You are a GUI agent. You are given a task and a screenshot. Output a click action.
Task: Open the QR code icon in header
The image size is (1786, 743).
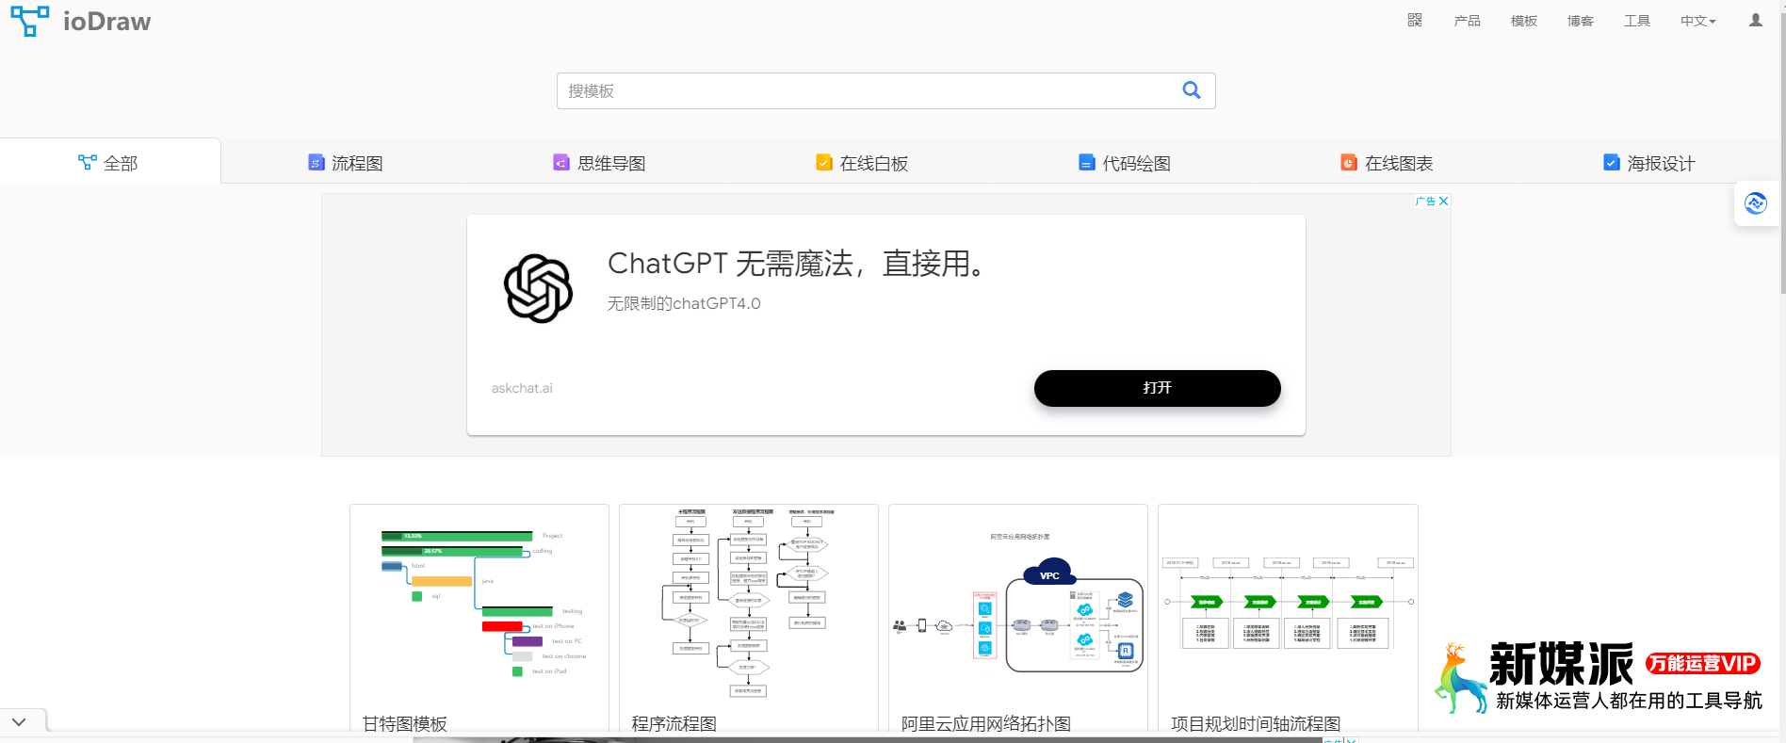click(x=1415, y=20)
